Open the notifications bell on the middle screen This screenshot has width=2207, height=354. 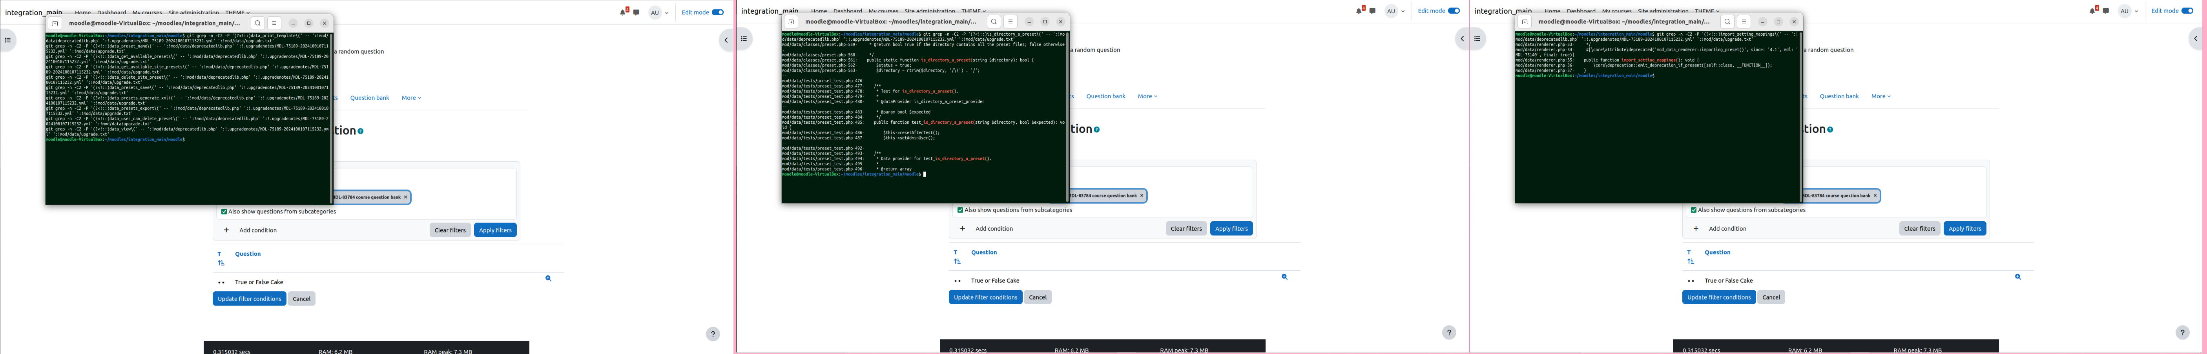[1360, 10]
